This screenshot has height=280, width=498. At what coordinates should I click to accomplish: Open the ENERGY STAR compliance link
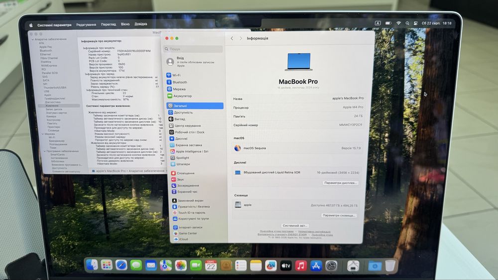pyautogui.click(x=282, y=235)
